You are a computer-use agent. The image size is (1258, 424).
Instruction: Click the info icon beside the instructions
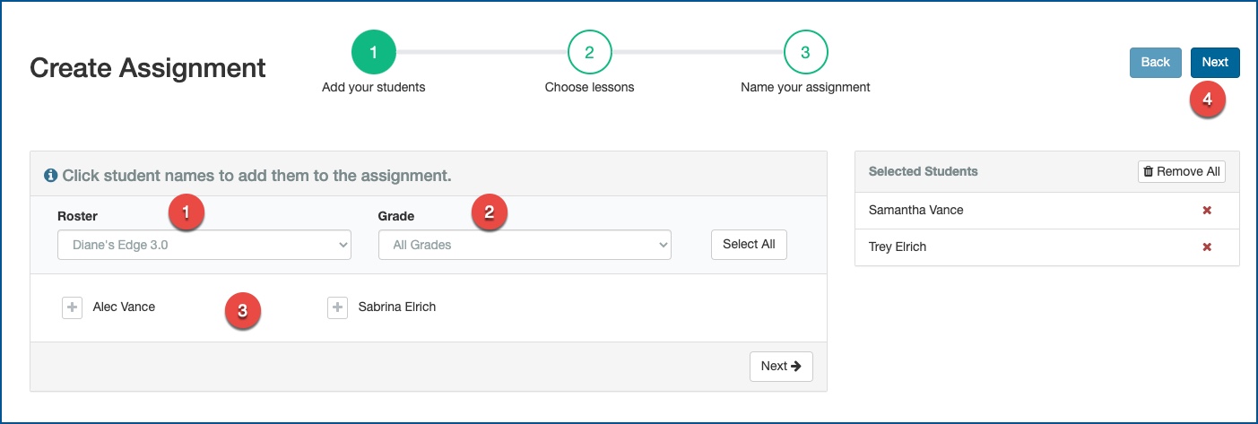51,176
